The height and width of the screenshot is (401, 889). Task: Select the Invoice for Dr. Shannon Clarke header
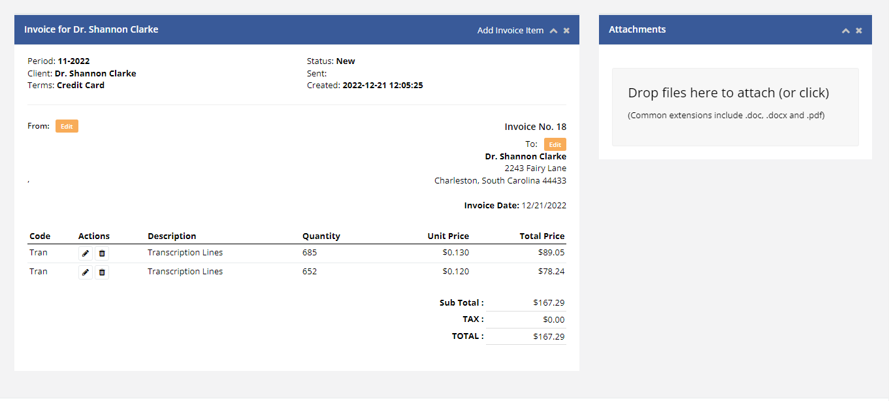(91, 29)
